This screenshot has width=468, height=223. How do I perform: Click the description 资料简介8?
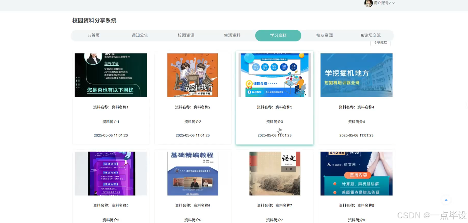pyautogui.click(x=356, y=220)
